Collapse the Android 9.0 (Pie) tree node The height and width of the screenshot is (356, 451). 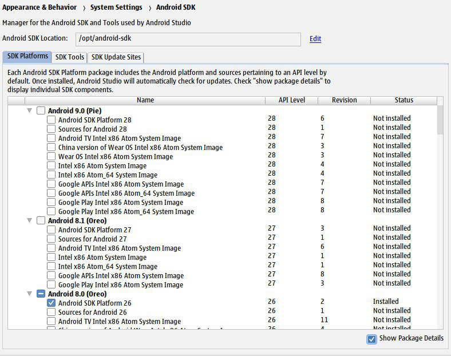click(29, 110)
